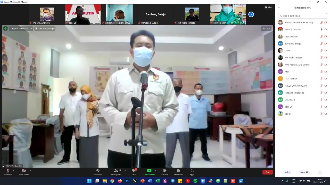Click the green Share Screen icon
This screenshot has width=330, height=185.
[149, 171]
